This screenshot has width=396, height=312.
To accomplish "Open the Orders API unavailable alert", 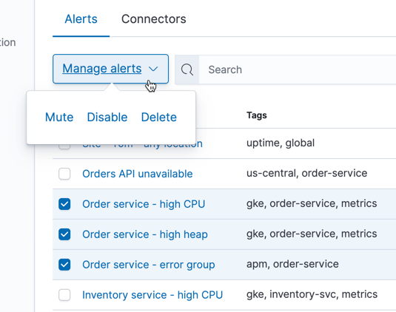I will click(x=138, y=174).
